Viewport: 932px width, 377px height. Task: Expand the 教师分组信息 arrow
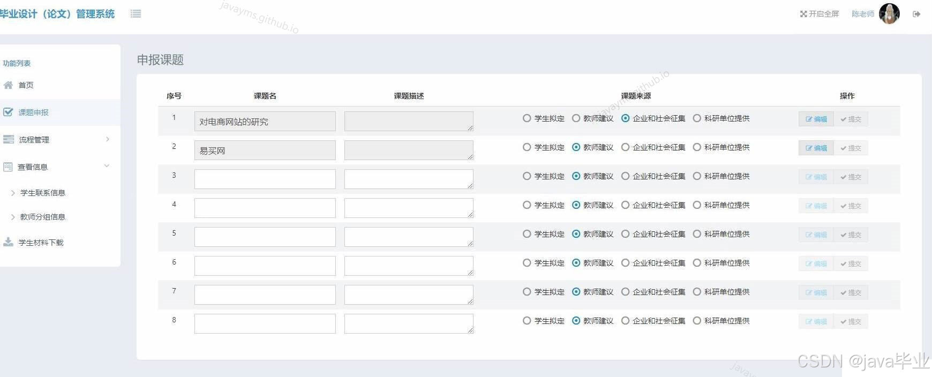pyautogui.click(x=13, y=217)
